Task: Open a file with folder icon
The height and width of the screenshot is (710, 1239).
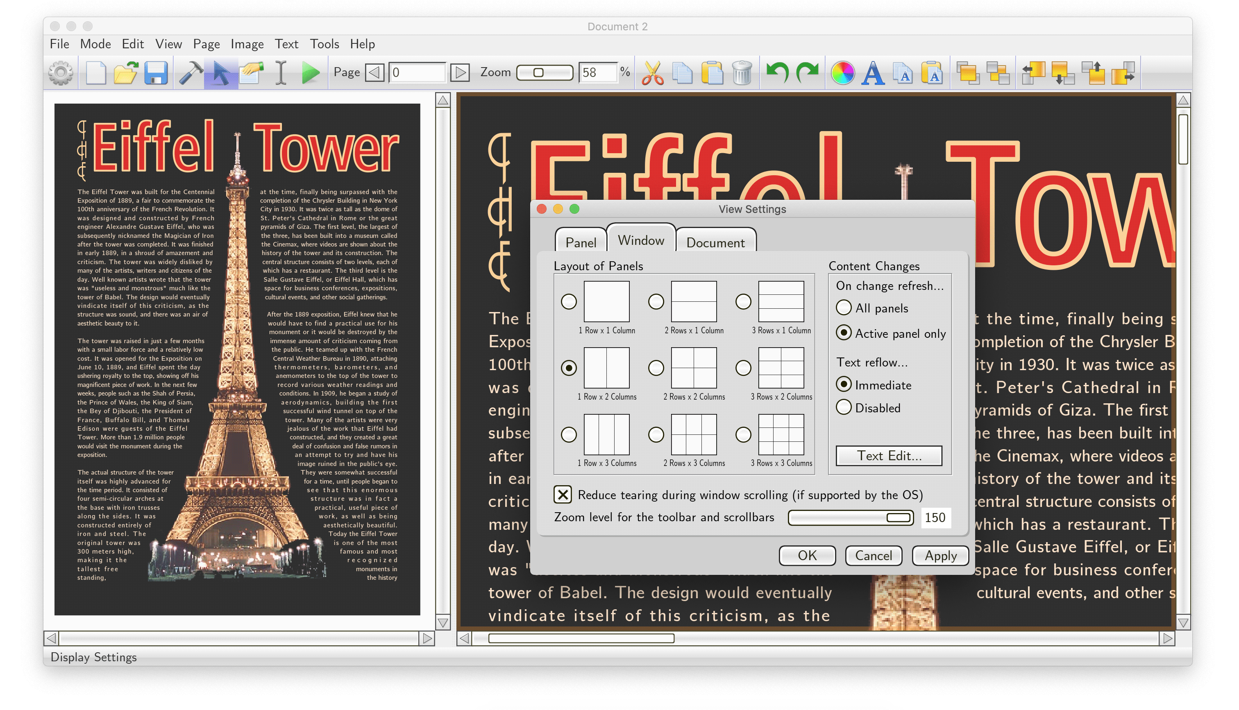Action: point(126,73)
